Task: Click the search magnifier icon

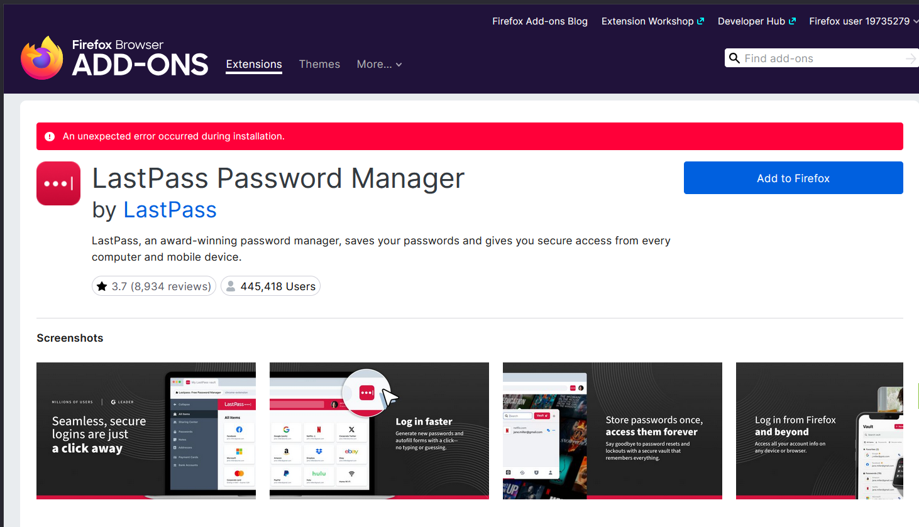Action: pyautogui.click(x=734, y=58)
